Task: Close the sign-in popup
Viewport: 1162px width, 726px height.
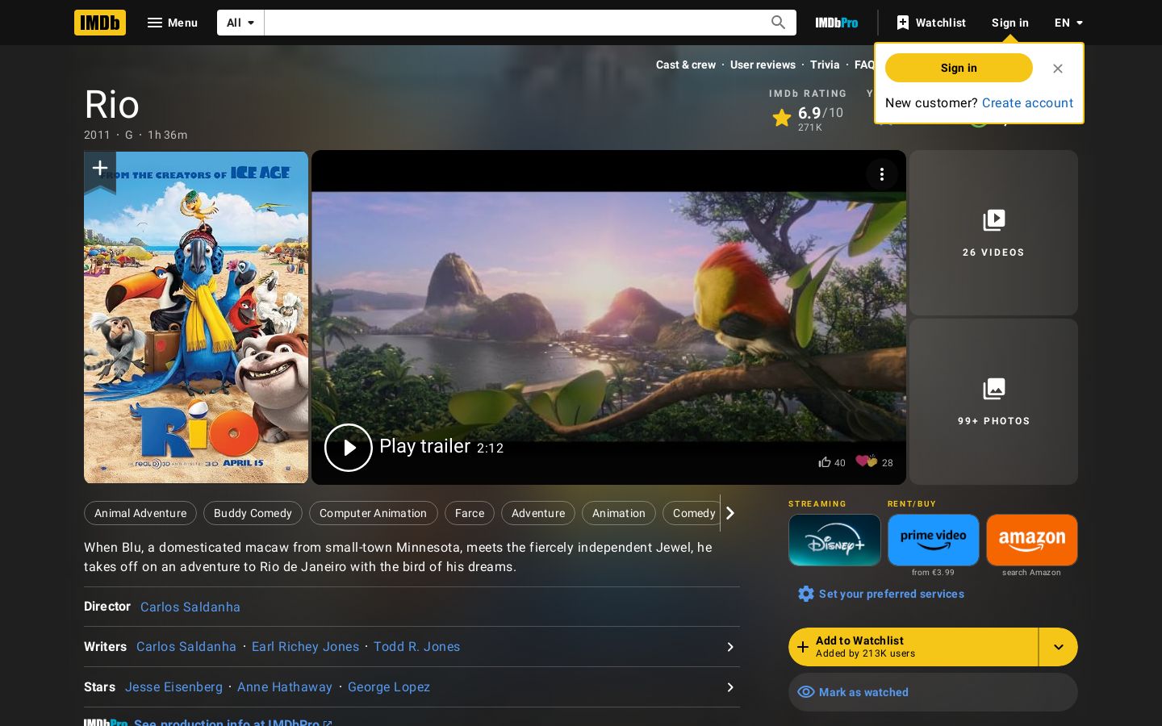Action: pos(1058,69)
